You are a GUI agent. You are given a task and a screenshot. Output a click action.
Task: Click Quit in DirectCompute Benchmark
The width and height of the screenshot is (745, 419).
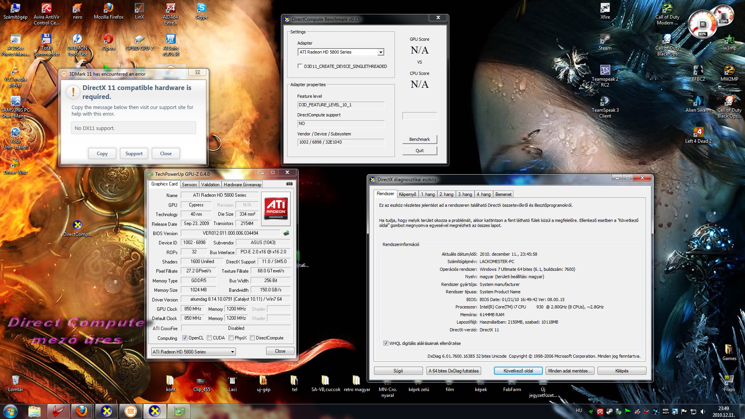coord(419,151)
